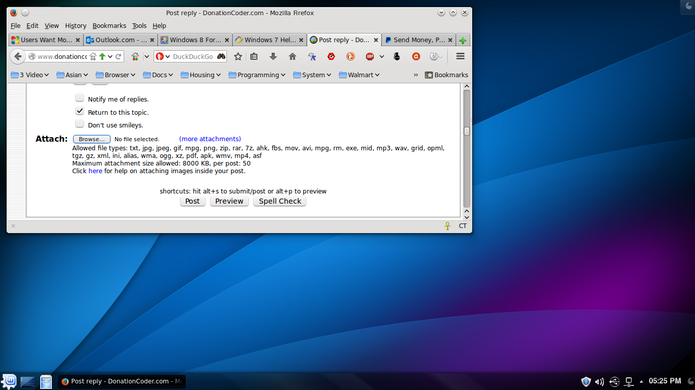Open the volume control in the system tray

tap(599, 381)
